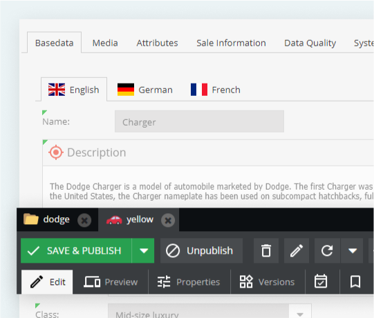This screenshot has height=318, width=374.
Task: Open the Versions tab
Action: [x=268, y=282]
